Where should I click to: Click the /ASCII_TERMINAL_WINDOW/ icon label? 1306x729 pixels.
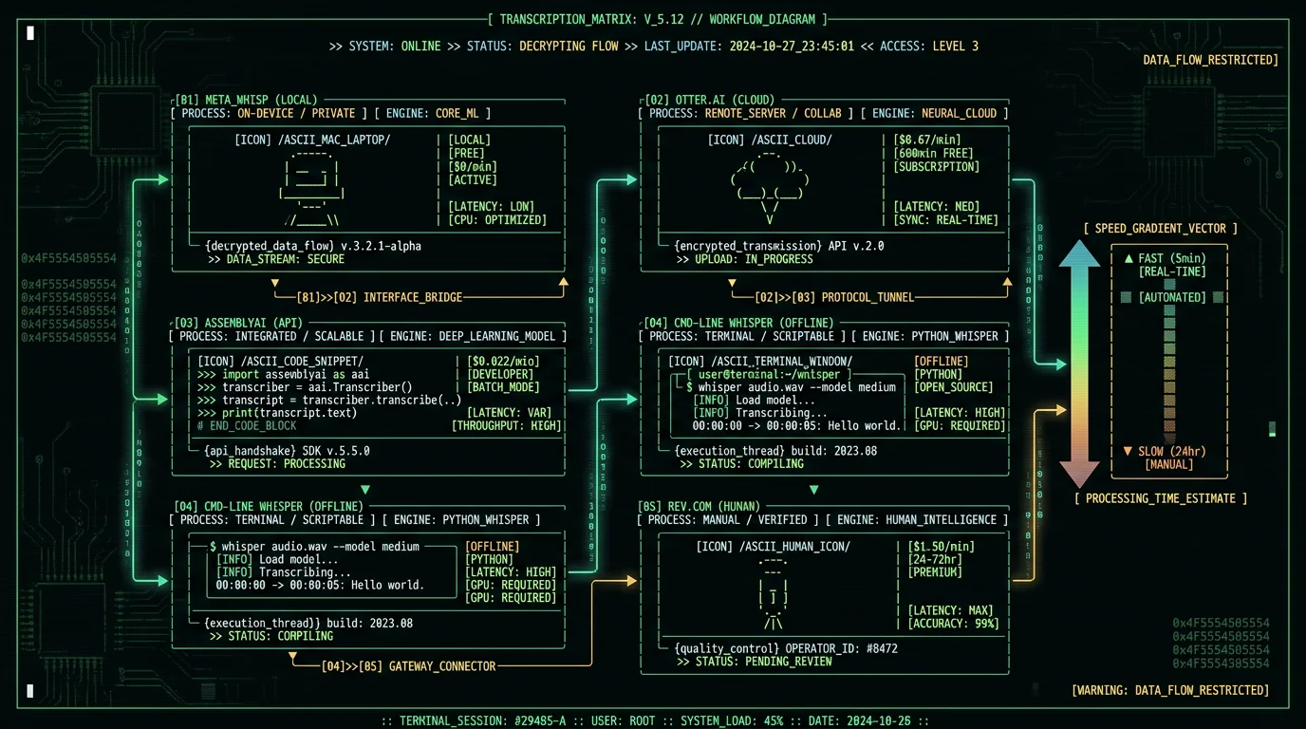point(782,361)
